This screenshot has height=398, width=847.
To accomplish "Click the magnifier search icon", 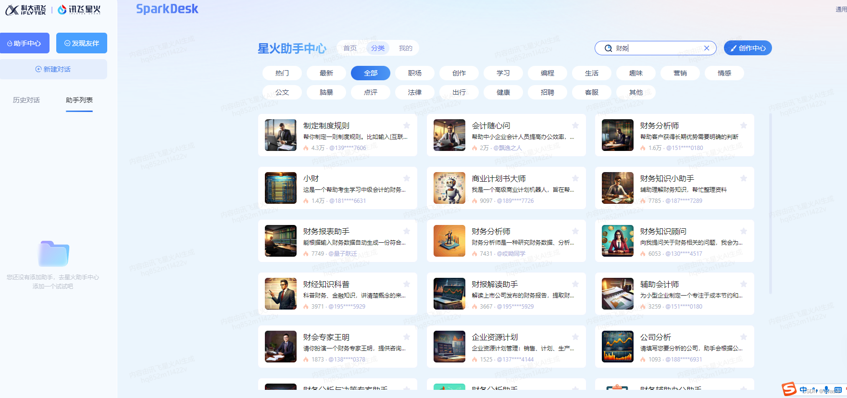I will pos(608,48).
